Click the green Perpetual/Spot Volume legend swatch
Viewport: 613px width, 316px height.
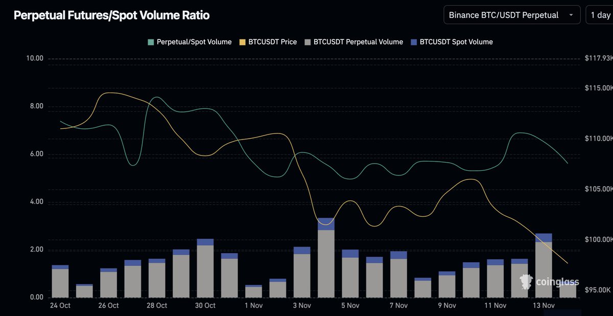coord(151,42)
